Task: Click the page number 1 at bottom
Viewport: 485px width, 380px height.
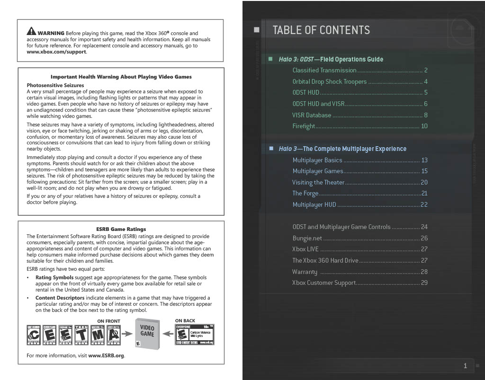Action: (465, 366)
